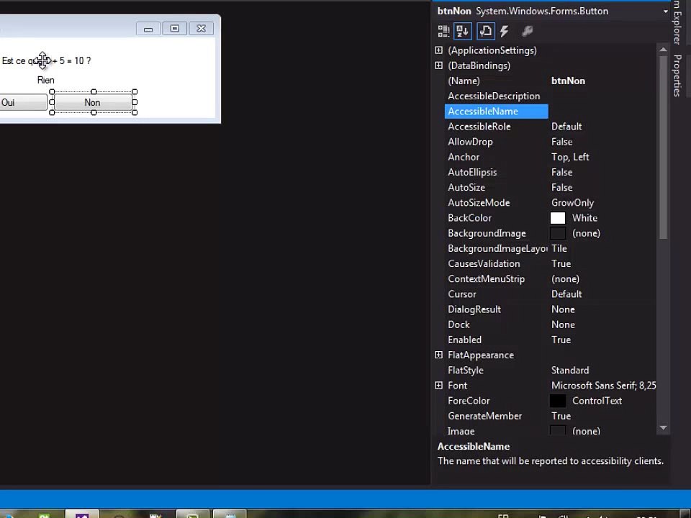Viewport: 691px width, 518px height.
Task: Click the Properties grid scrollbar thumb
Action: click(x=663, y=147)
